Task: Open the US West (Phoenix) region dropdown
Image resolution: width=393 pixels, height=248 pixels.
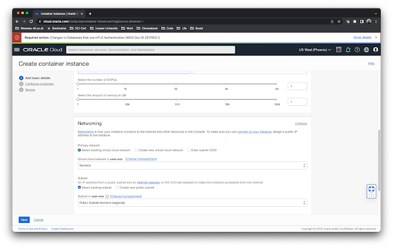Action: tap(315, 50)
